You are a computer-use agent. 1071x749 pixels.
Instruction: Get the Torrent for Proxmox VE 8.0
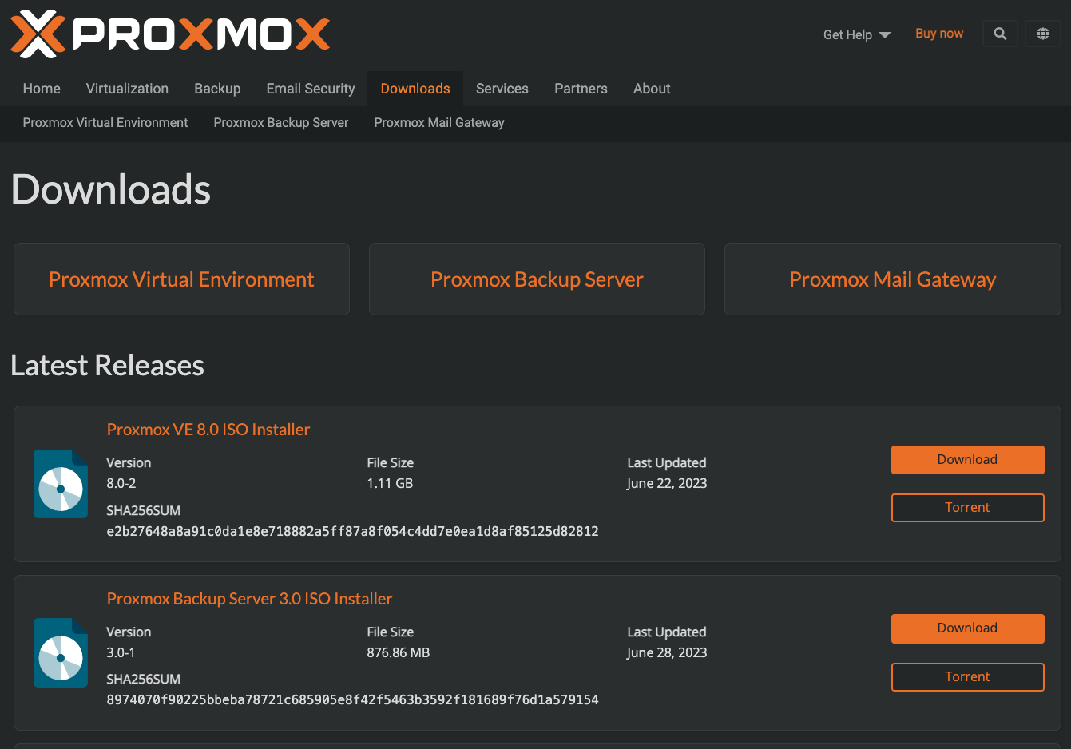(968, 508)
